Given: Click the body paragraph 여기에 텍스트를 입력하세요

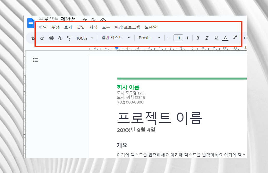Looking at the screenshot, I should point(182,155).
